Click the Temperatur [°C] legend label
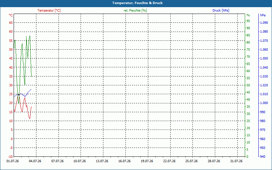Image resolution: width=272 pixels, height=170 pixels. point(49,11)
